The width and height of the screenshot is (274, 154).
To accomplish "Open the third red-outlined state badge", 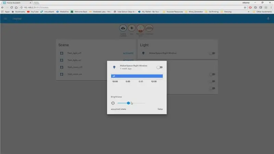I will click(140, 28).
